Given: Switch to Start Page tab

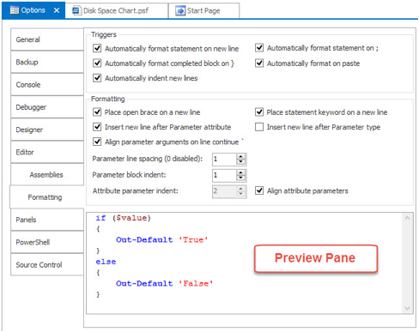Looking at the screenshot, I should pos(203,11).
